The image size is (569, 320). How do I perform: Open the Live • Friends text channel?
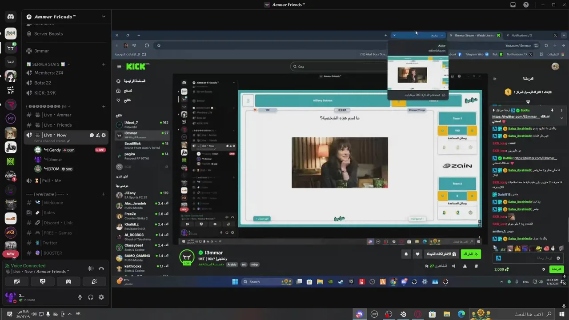click(58, 125)
